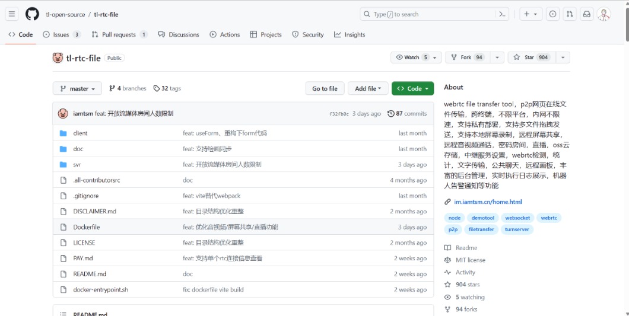Click file icon for PAY.md

pos(63,258)
